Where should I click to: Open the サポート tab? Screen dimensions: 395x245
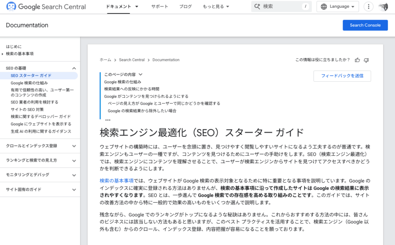pos(159,7)
